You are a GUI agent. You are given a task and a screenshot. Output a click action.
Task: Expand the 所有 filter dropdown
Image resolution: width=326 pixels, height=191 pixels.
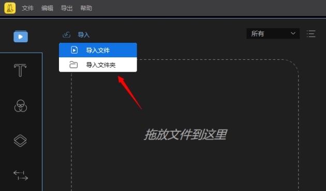pyautogui.click(x=273, y=34)
